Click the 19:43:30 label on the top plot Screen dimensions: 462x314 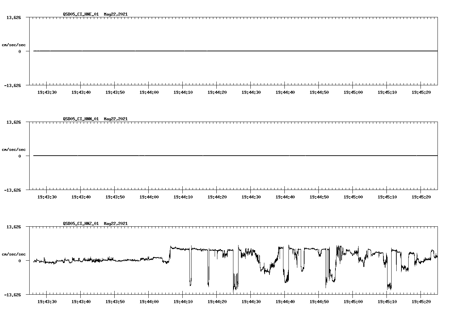point(48,92)
